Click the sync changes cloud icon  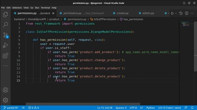[23, 108]
